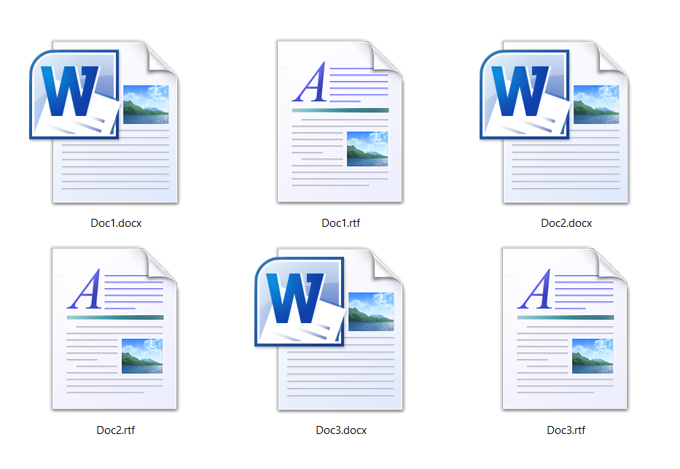Select the Doc3.rtf rich text file icon
This screenshot has width=680, height=469.
(565, 328)
